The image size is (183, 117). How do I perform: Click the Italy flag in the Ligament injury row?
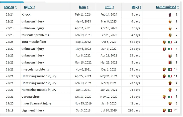170,110
